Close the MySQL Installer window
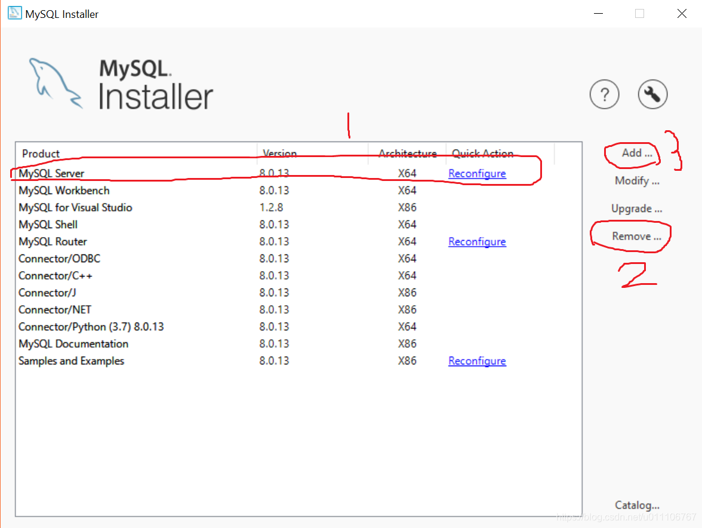 [x=682, y=14]
